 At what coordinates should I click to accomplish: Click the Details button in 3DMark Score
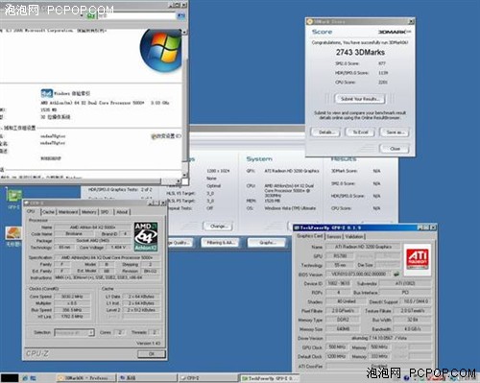(325, 132)
